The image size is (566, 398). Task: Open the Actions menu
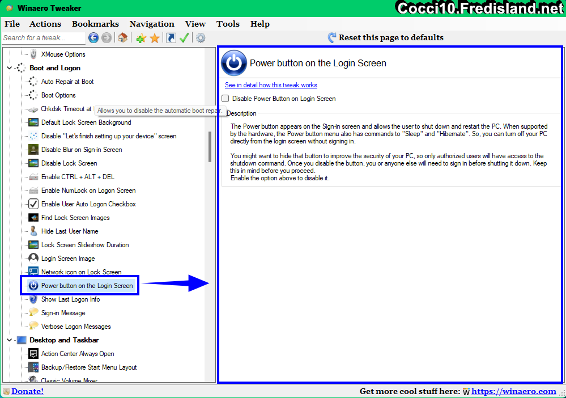pyautogui.click(x=45, y=24)
